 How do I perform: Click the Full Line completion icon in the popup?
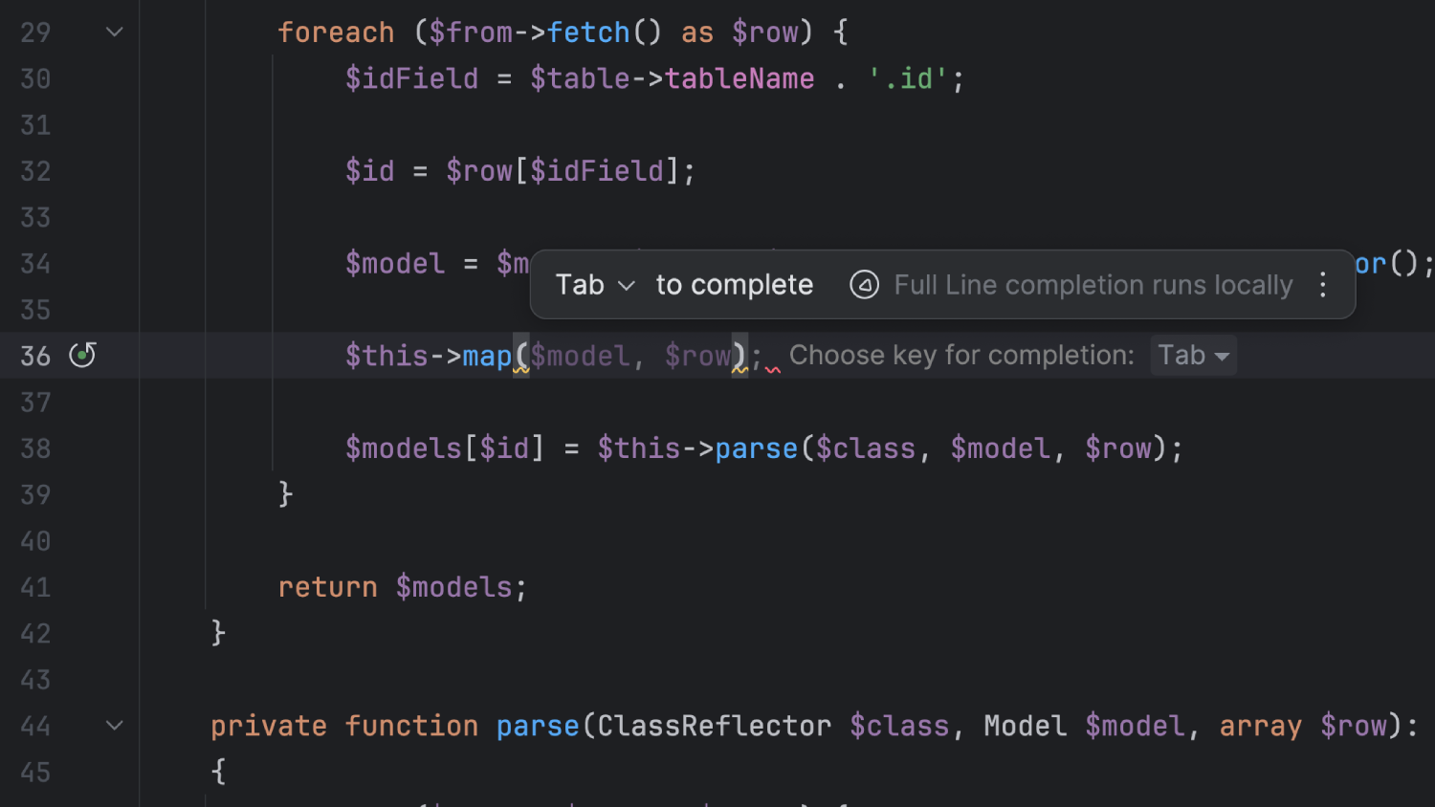[864, 285]
